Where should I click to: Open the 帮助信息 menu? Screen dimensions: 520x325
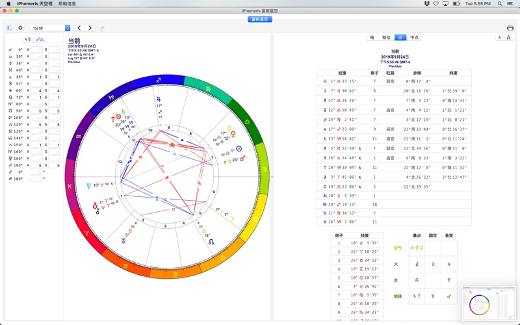pyautogui.click(x=67, y=4)
